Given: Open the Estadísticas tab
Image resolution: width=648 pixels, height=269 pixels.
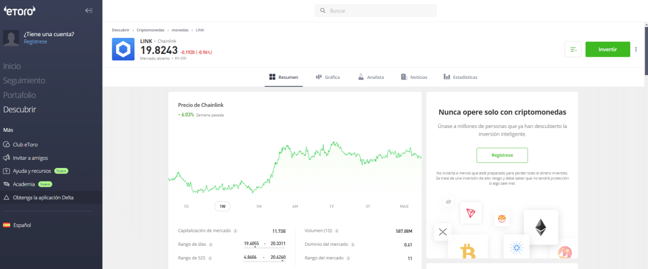Looking at the screenshot, I should click(461, 77).
